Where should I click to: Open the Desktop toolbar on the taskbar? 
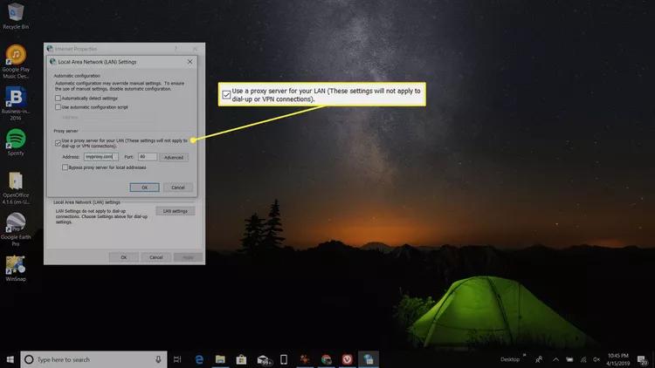coord(510,359)
